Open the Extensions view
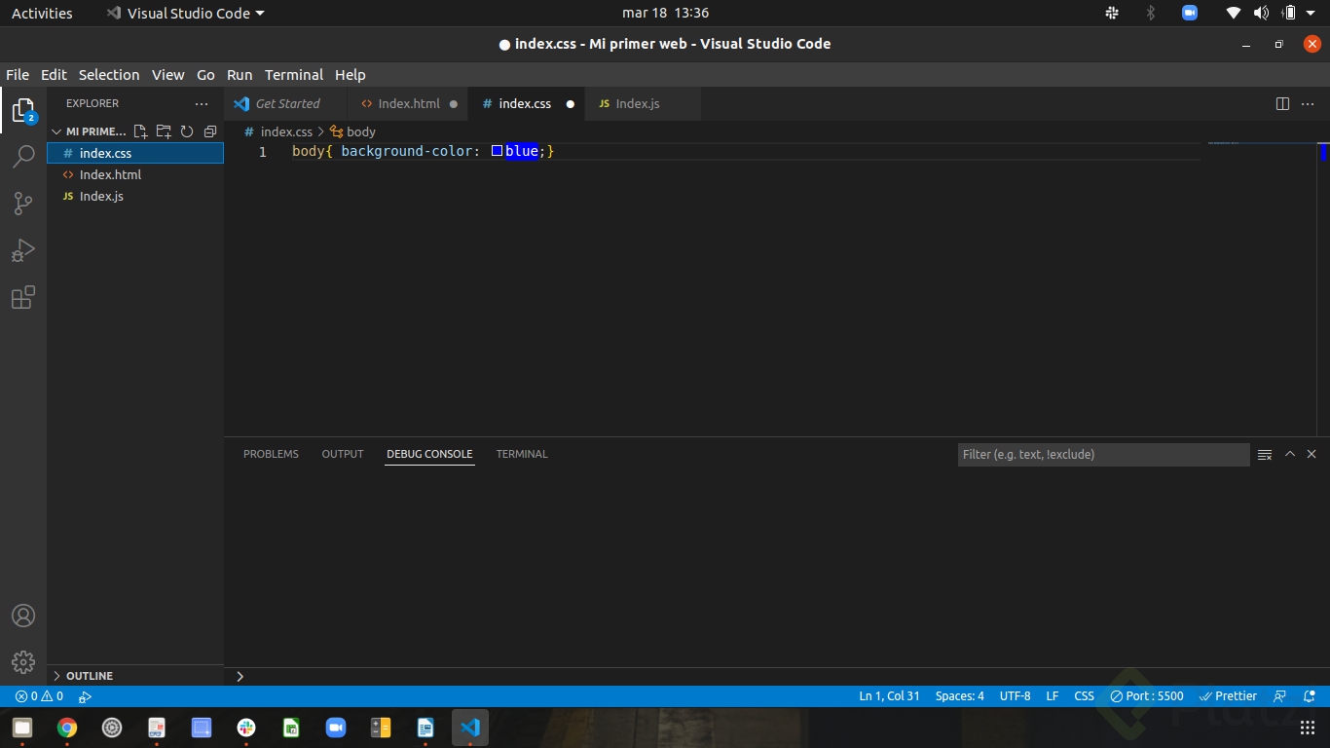This screenshot has width=1330, height=748. (x=23, y=297)
